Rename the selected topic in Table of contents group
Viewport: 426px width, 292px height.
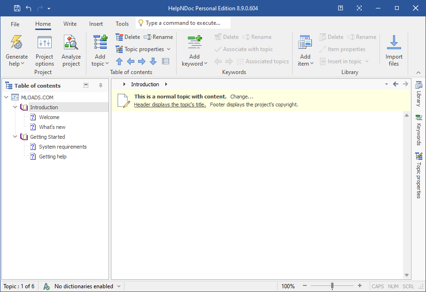coord(158,37)
